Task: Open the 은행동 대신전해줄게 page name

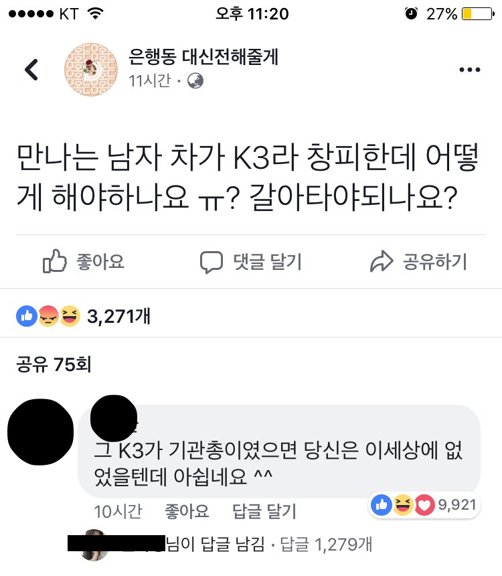Action: tap(203, 57)
